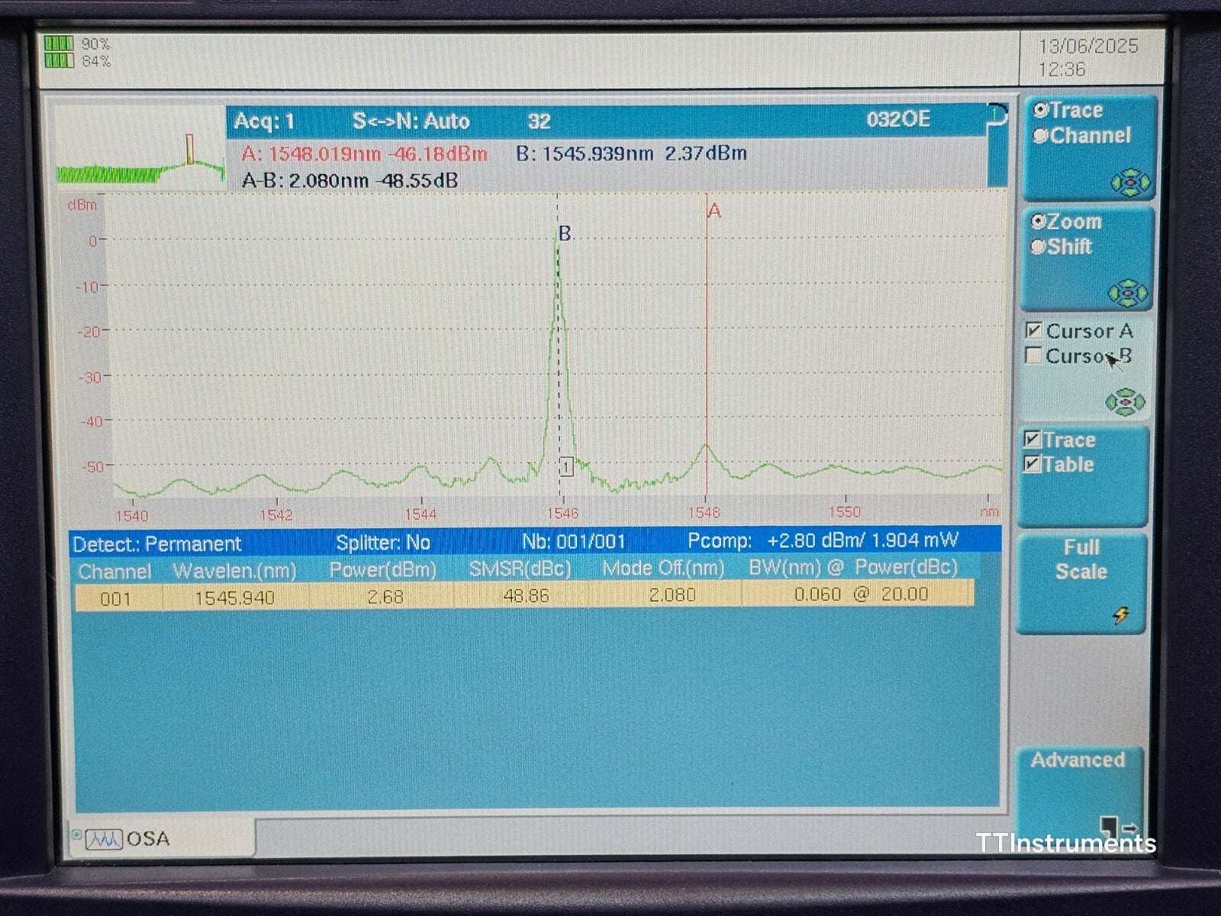The height and width of the screenshot is (916, 1221).
Task: Click the Splitter: No status
Action: click(x=383, y=543)
